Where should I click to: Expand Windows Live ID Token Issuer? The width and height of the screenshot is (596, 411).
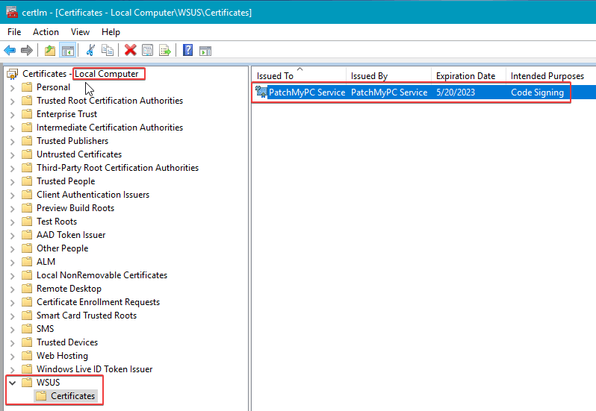tap(13, 370)
